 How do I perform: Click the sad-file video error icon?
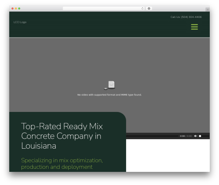[109, 85]
